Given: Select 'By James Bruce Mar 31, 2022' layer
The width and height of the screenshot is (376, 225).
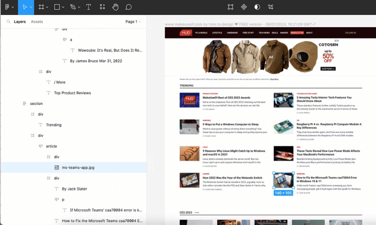Looking at the screenshot, I should tap(96, 61).
